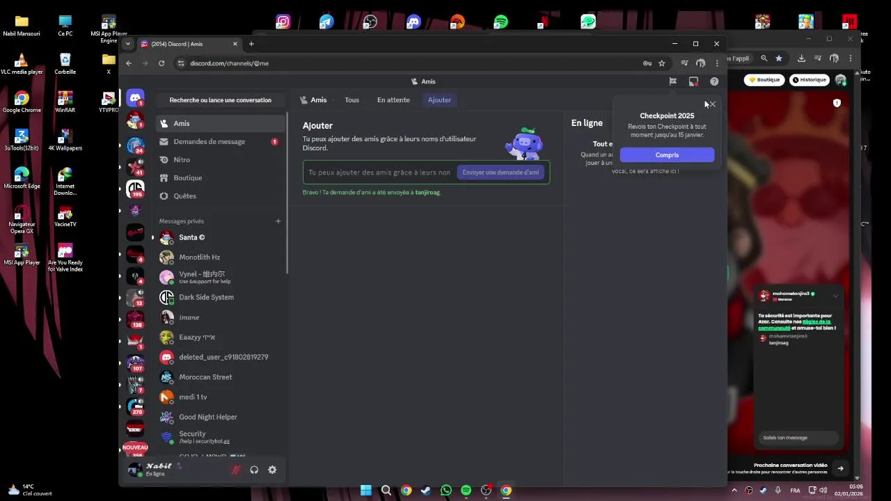Open Amis in the Discord sidebar
This screenshot has height=501, width=891.
[220, 124]
